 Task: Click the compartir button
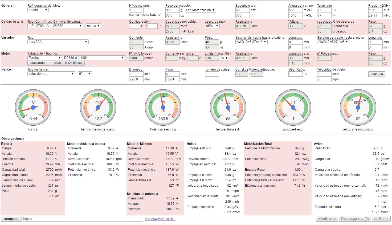pos(11,219)
